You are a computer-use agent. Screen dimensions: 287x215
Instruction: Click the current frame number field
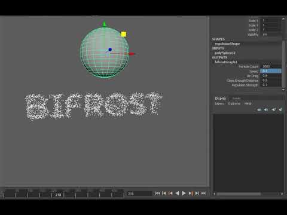(x=139, y=193)
